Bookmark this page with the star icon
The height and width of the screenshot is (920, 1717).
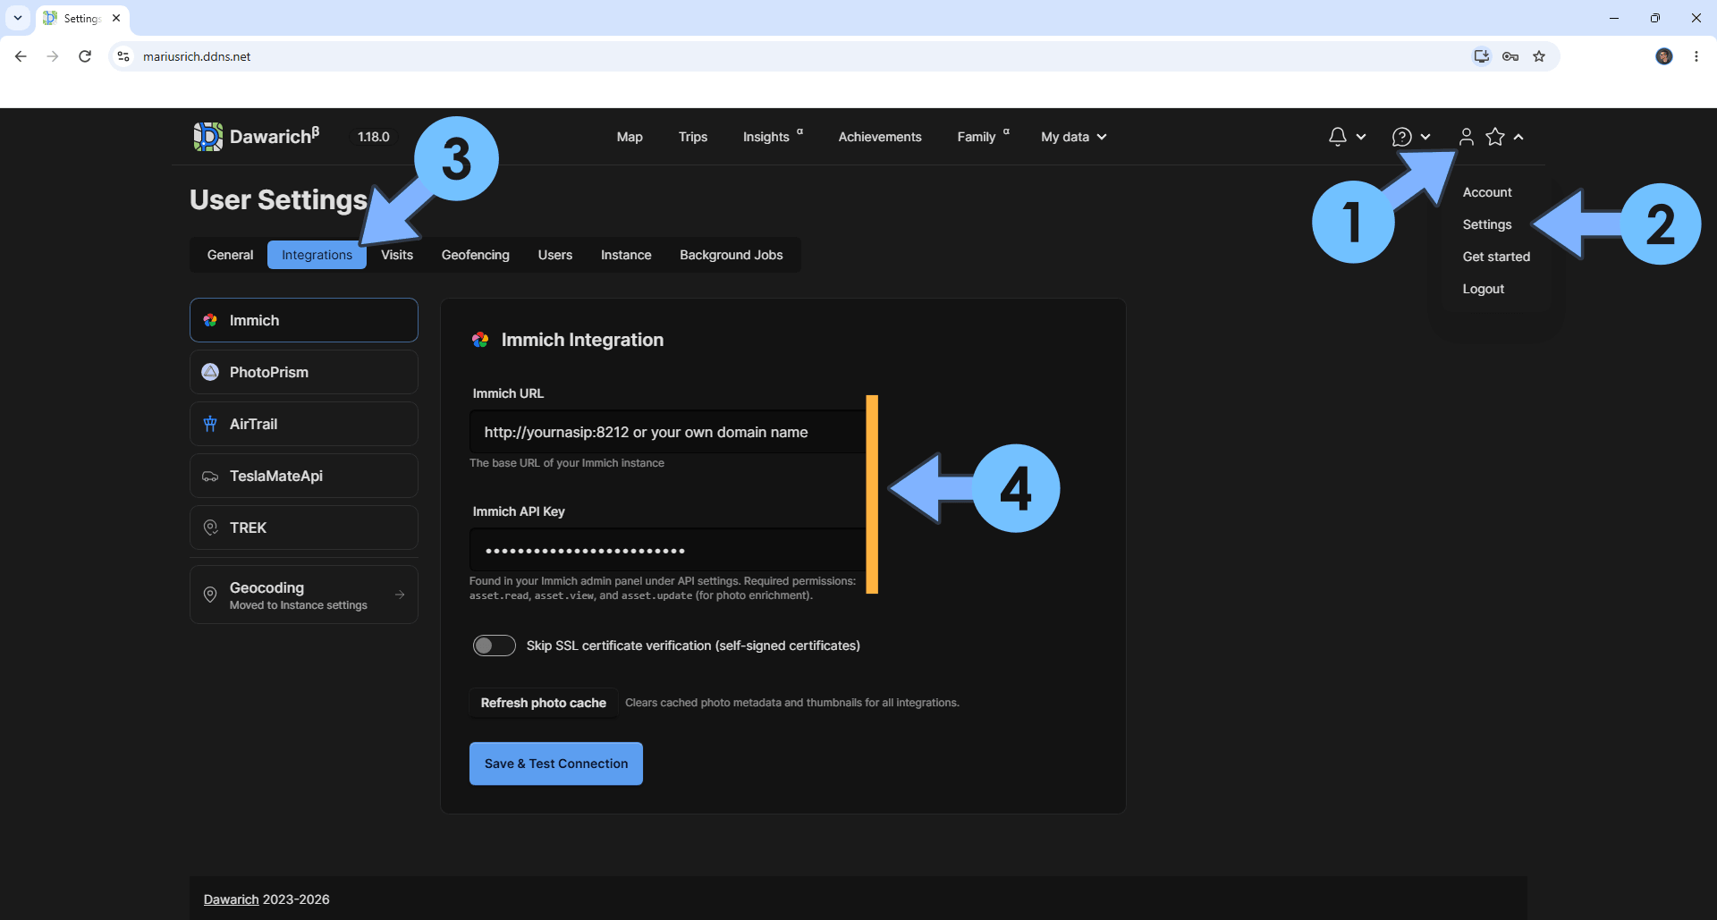(x=1539, y=56)
